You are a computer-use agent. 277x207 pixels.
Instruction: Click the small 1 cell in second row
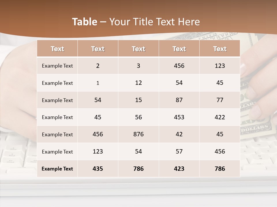tap(98, 83)
